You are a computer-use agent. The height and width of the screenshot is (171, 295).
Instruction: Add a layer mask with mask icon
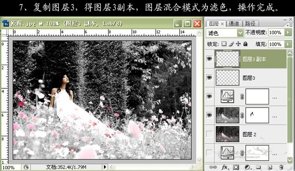pos(236,167)
